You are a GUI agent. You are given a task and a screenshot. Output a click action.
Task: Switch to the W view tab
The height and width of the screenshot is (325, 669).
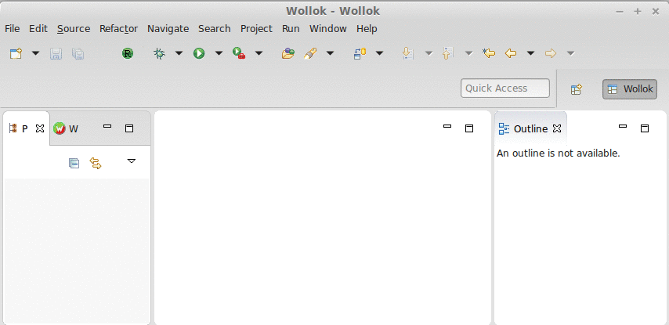66,128
